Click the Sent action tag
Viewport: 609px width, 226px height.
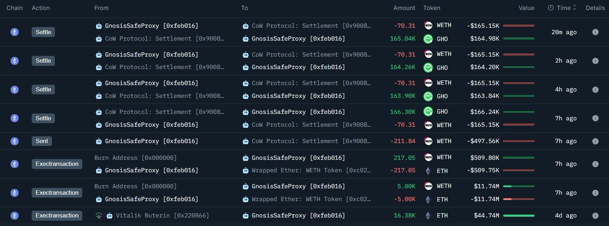[x=42, y=141]
